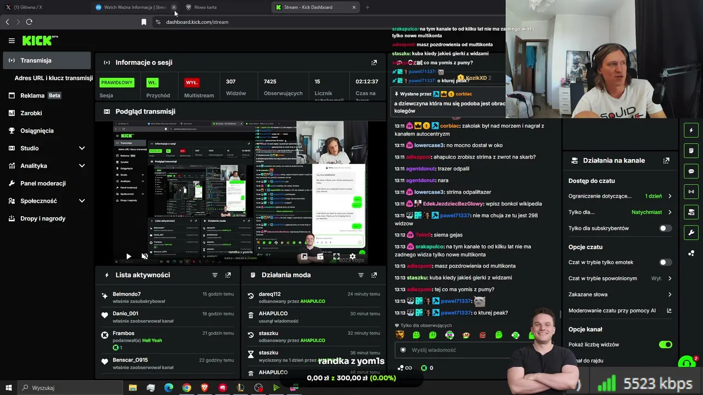This screenshot has width=703, height=395.
Task: Pop out the Lista aktywności panel
Action: coord(228,275)
